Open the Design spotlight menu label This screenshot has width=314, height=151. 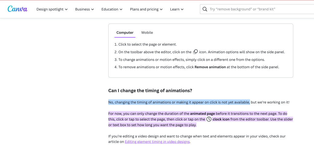[50, 9]
